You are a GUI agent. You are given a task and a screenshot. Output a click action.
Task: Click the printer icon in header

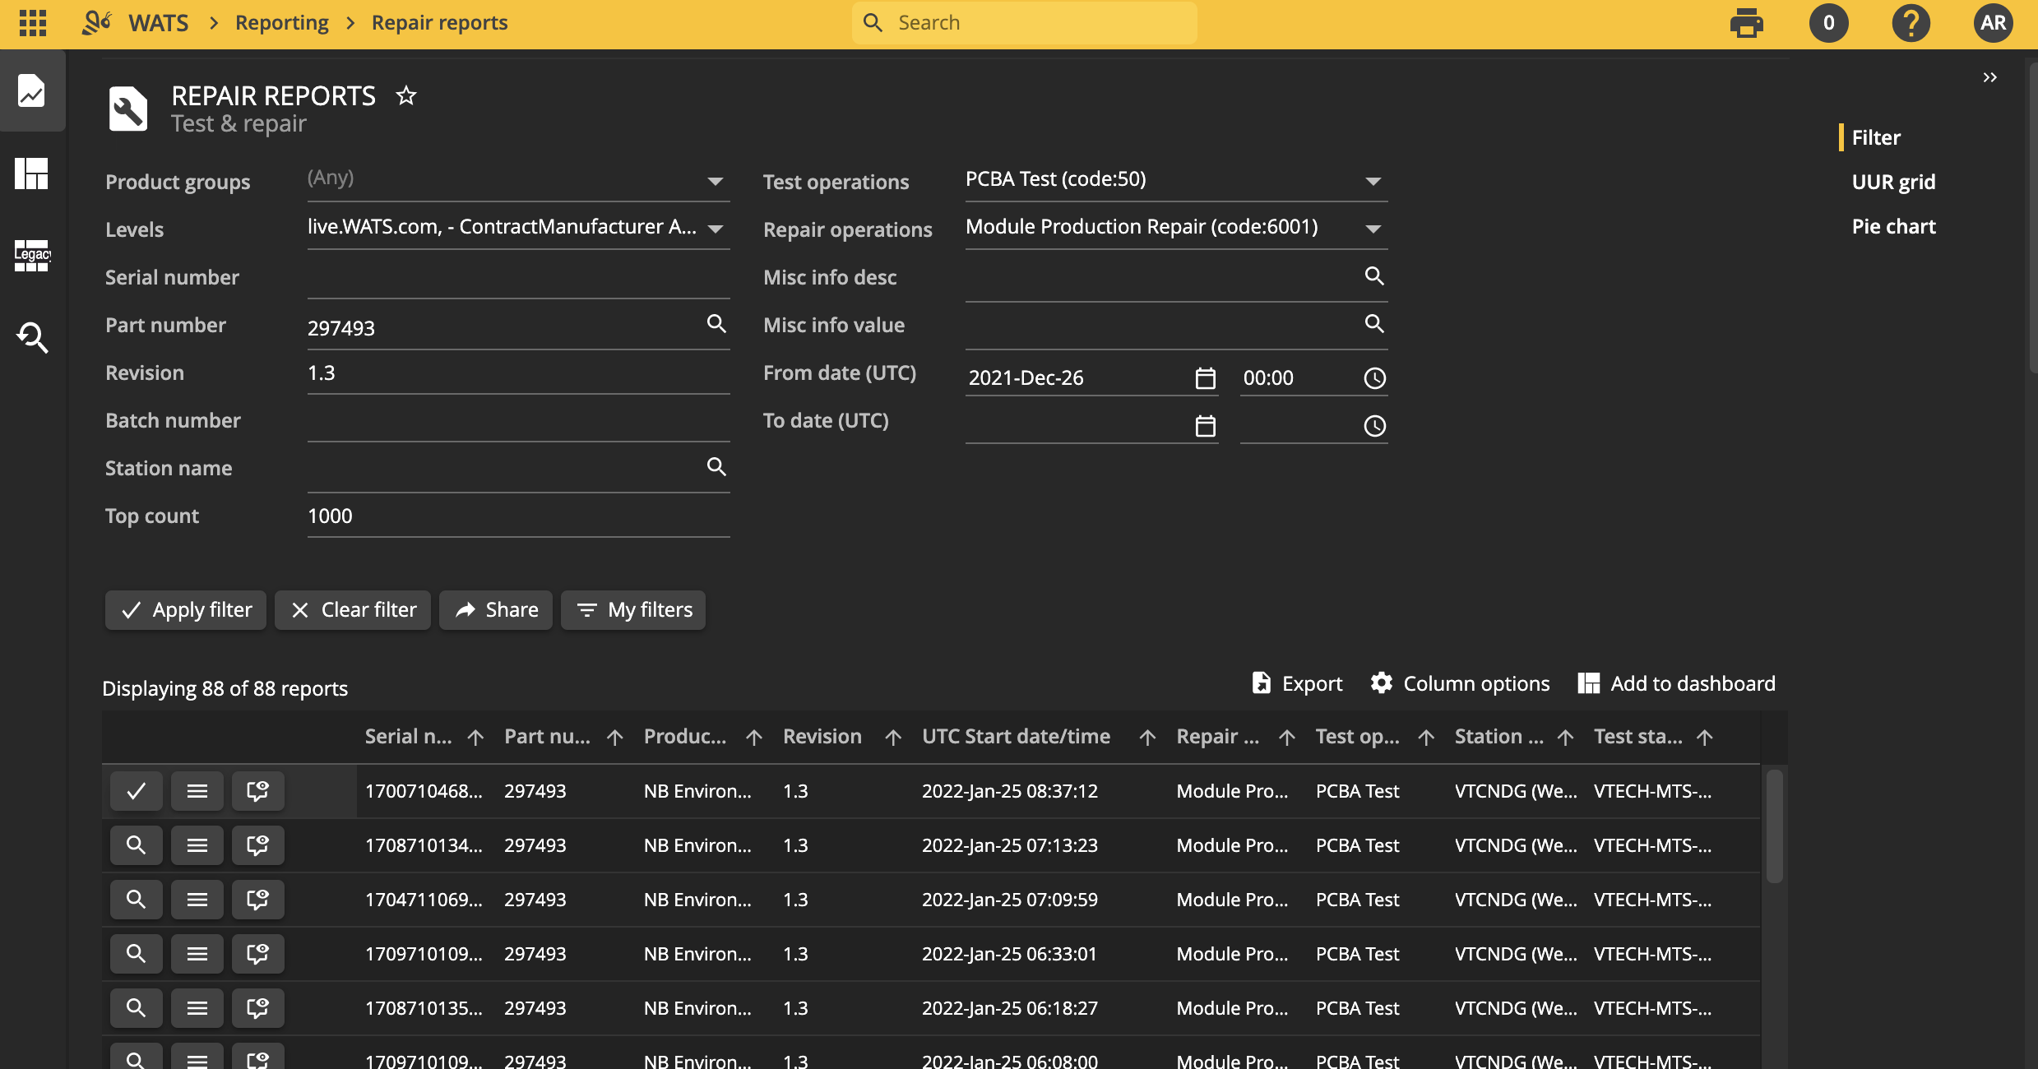(1746, 23)
